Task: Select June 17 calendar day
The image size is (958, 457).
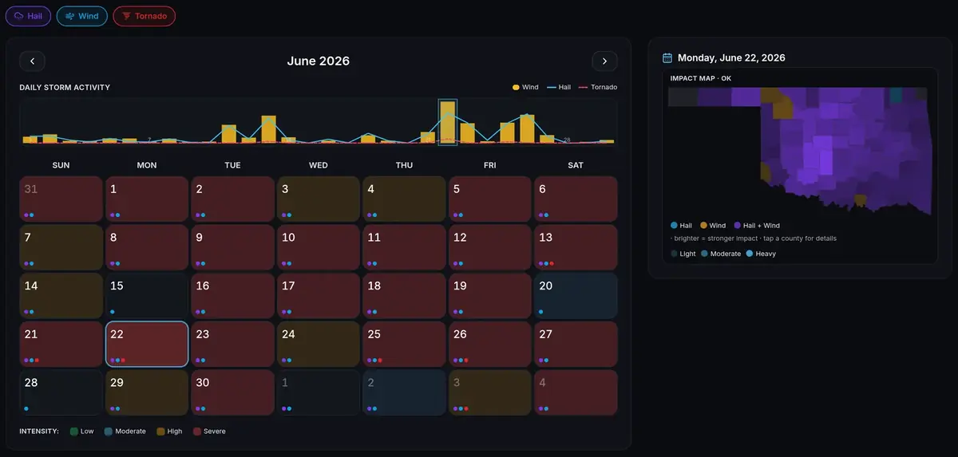Action: click(319, 295)
